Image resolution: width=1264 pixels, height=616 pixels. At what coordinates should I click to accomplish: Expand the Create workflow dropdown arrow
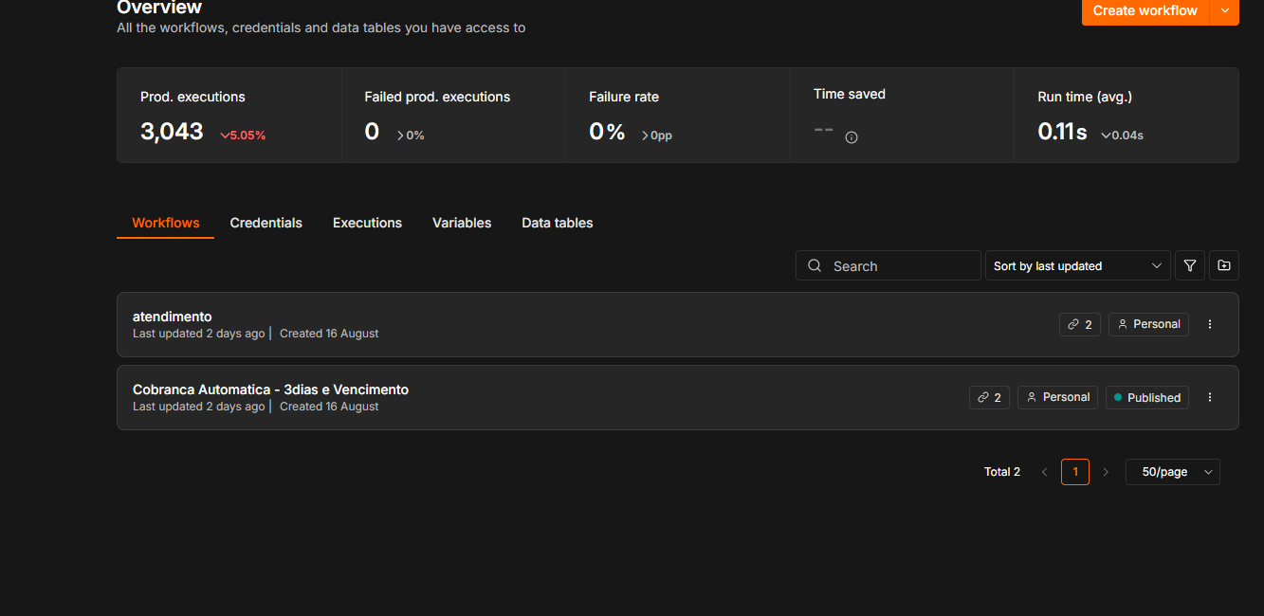click(x=1224, y=10)
